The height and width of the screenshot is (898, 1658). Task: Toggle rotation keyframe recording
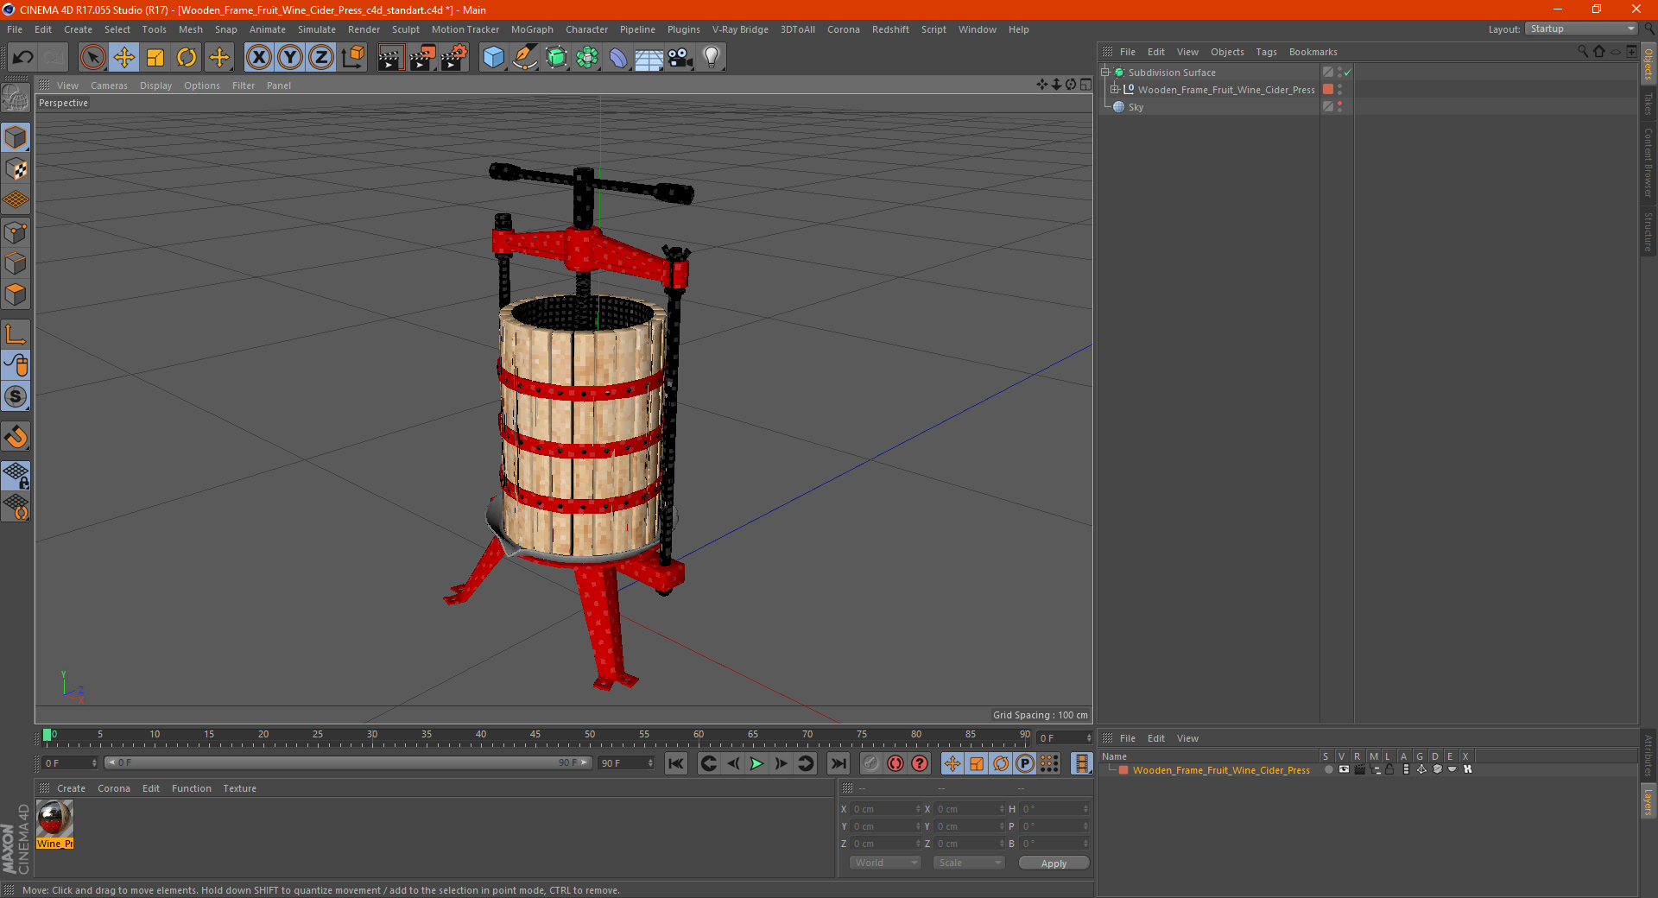pyautogui.click(x=1001, y=763)
